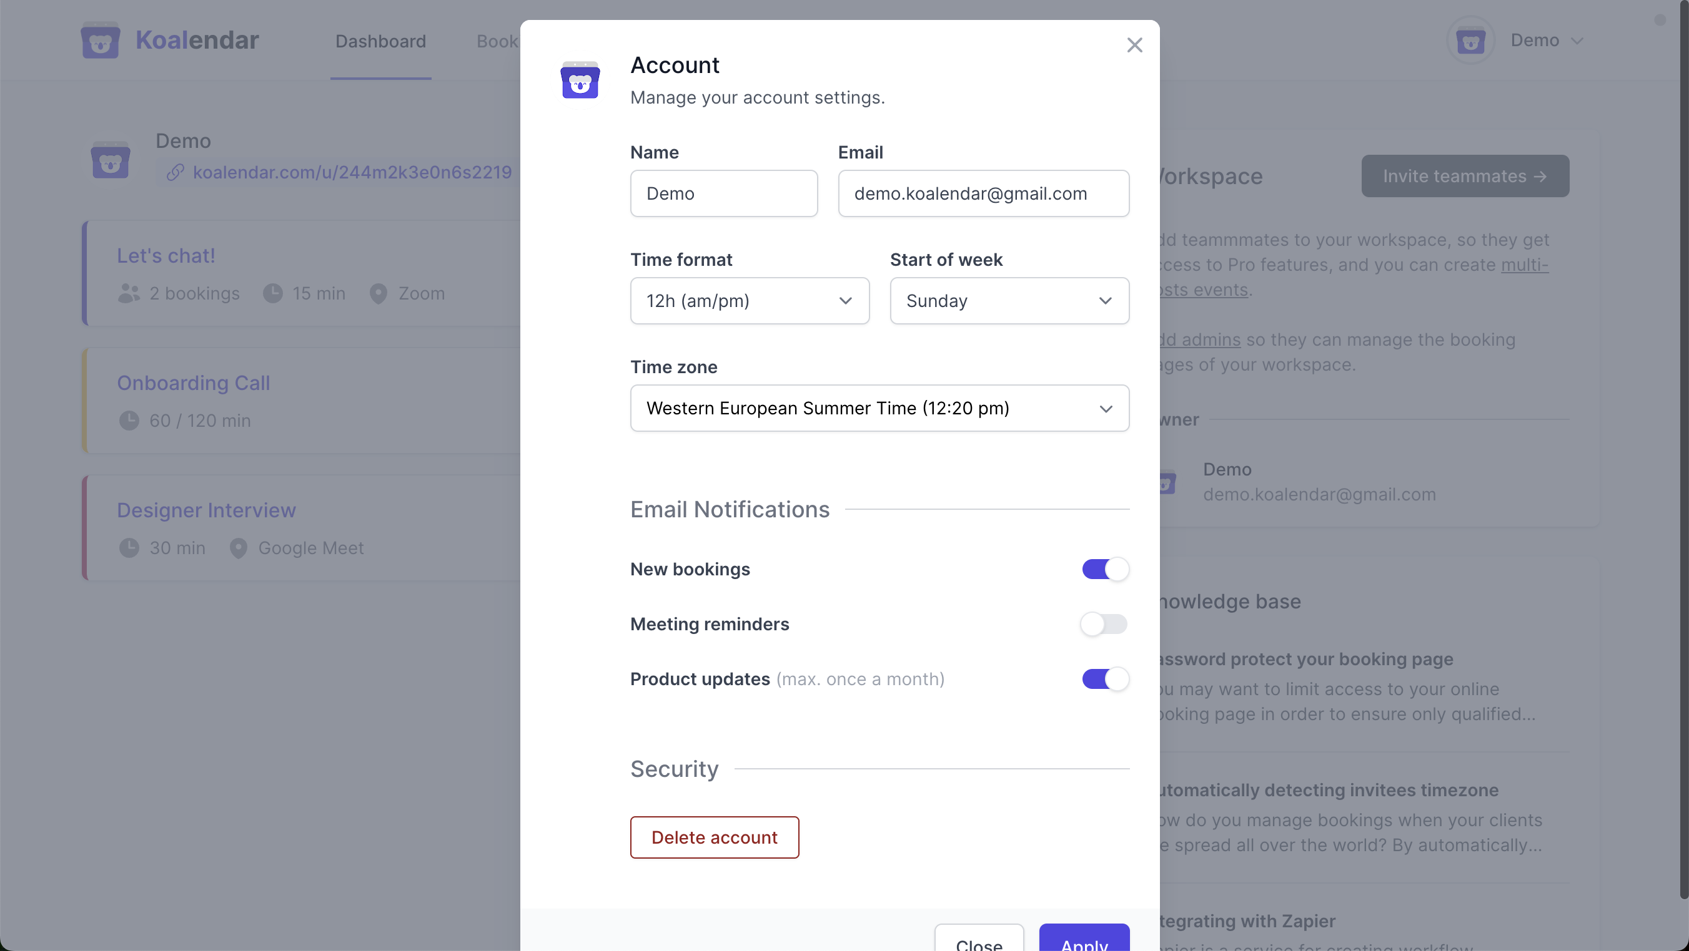Toggle the New bookings email notification switch
This screenshot has width=1689, height=951.
click(1106, 569)
